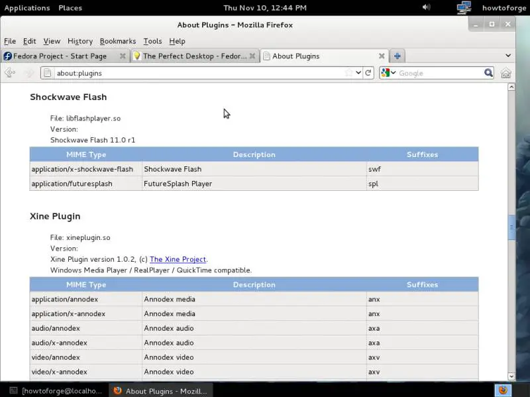This screenshot has width=530, height=397.
Task: Follow The Xine Project link
Action: point(178,259)
